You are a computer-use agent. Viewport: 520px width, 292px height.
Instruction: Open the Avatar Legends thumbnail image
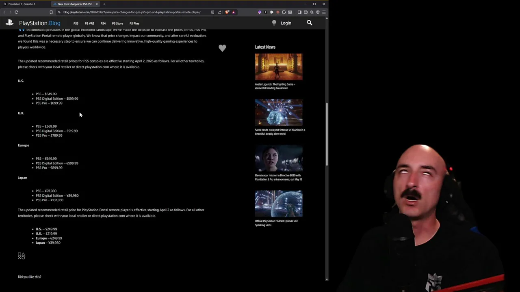[279, 67]
